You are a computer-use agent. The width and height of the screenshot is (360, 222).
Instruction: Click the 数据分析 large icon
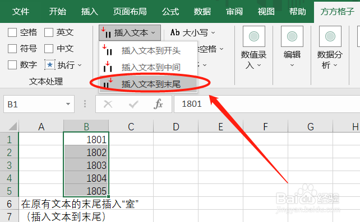[x=330, y=36]
